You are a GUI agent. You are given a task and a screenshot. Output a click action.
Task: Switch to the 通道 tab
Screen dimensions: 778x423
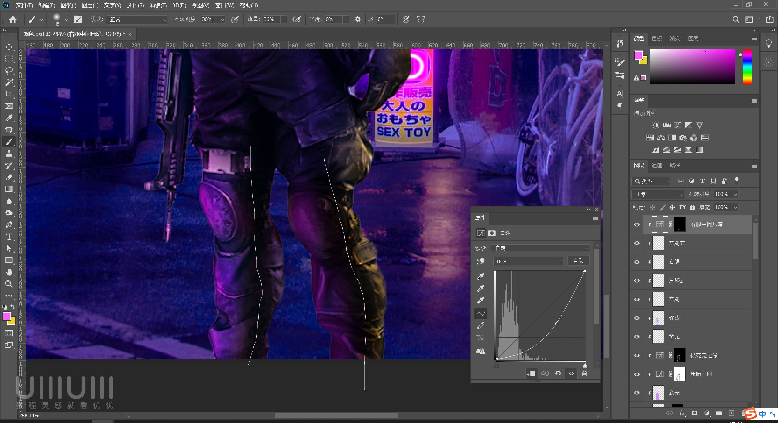tap(656, 165)
